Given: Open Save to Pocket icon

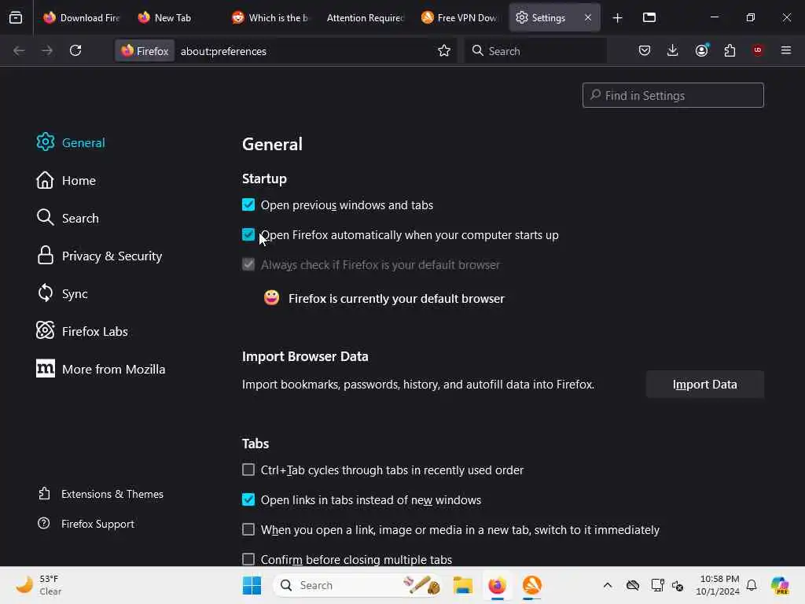Looking at the screenshot, I should click(x=645, y=50).
